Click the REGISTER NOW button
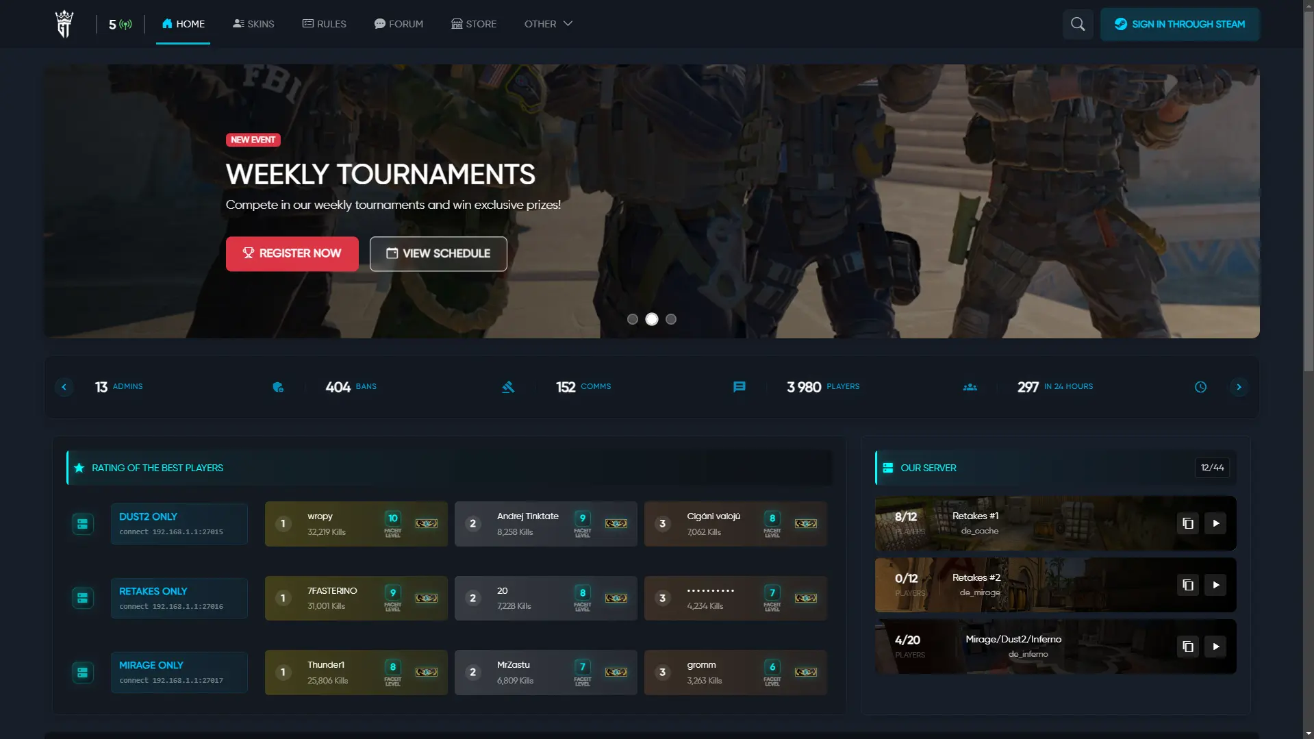 [292, 253]
